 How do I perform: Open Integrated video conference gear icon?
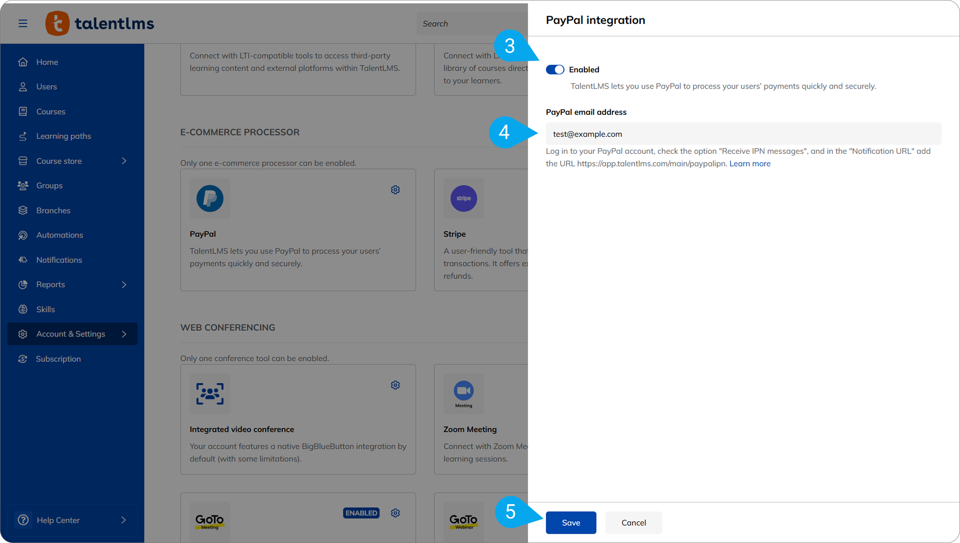[395, 385]
